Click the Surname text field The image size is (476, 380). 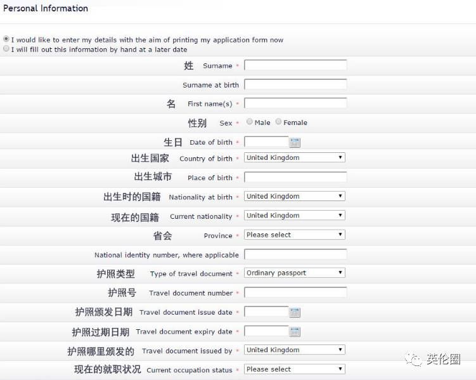click(x=295, y=65)
